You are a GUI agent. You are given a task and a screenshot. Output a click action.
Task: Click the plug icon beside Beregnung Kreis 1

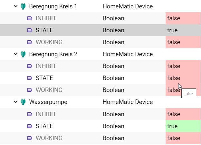pyautogui.click(x=23, y=6)
